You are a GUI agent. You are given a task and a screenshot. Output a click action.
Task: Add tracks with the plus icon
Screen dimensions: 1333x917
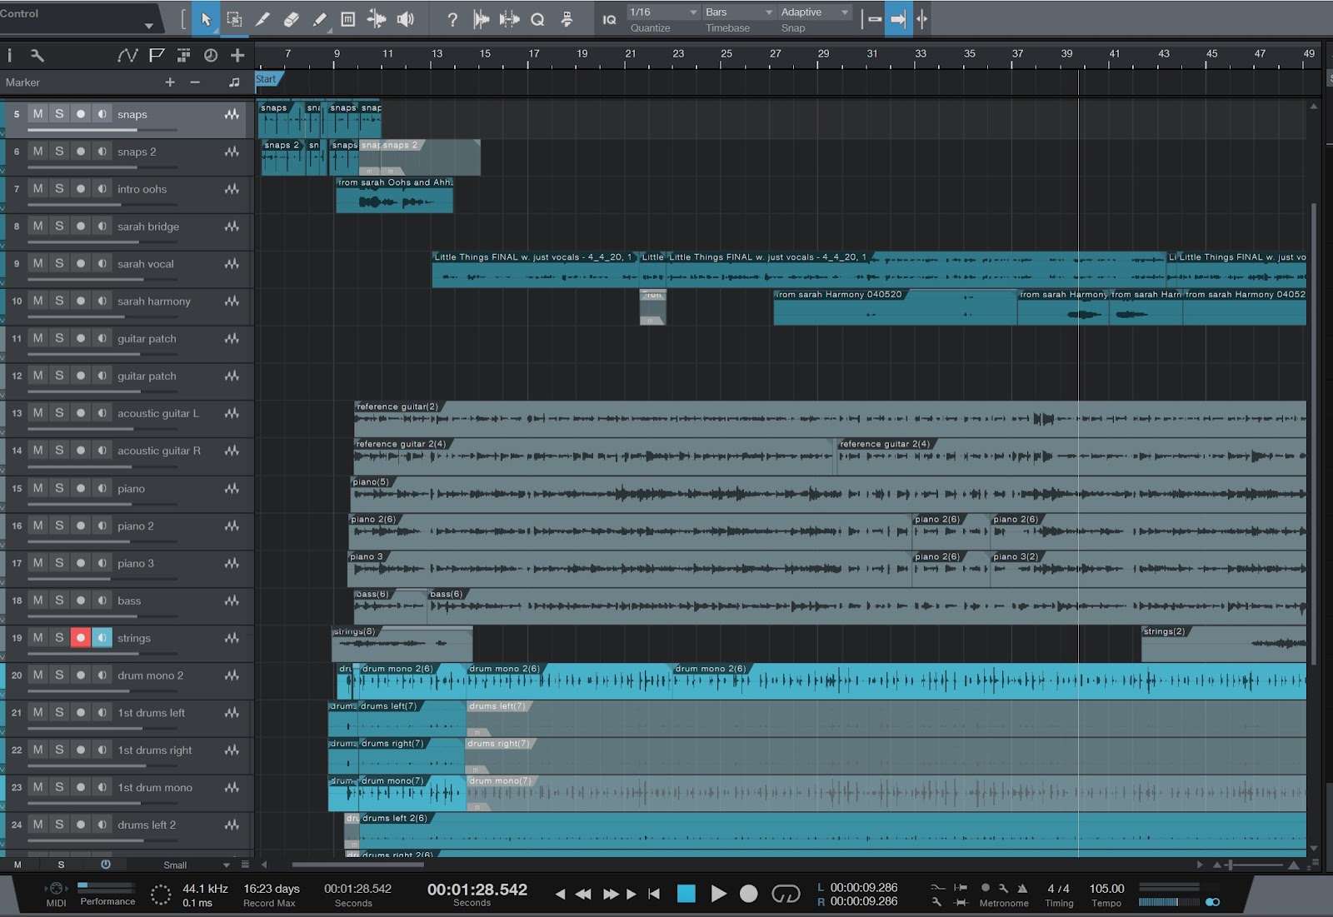coord(237,55)
